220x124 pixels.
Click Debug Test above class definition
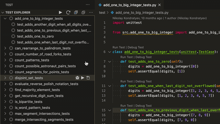click(x=136, y=47)
